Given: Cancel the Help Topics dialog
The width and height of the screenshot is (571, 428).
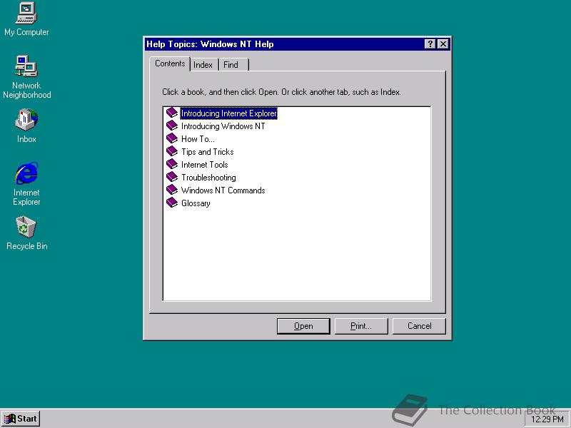Looking at the screenshot, I should coord(419,326).
